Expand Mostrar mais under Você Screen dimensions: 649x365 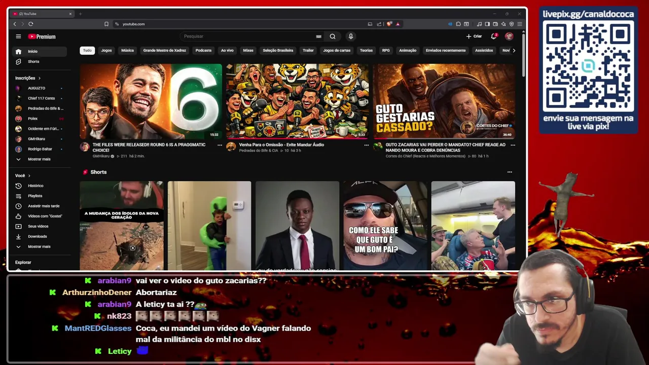40,246
